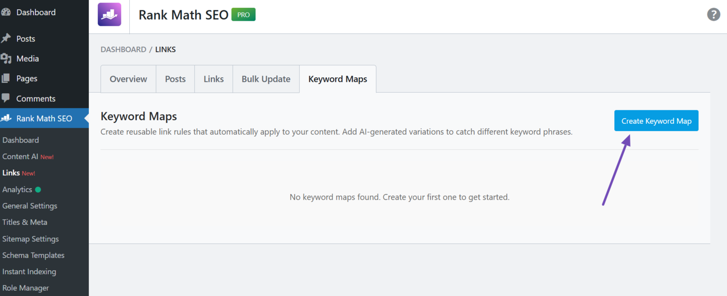The height and width of the screenshot is (296, 727).
Task: Switch to the Overview tab
Action: (128, 79)
